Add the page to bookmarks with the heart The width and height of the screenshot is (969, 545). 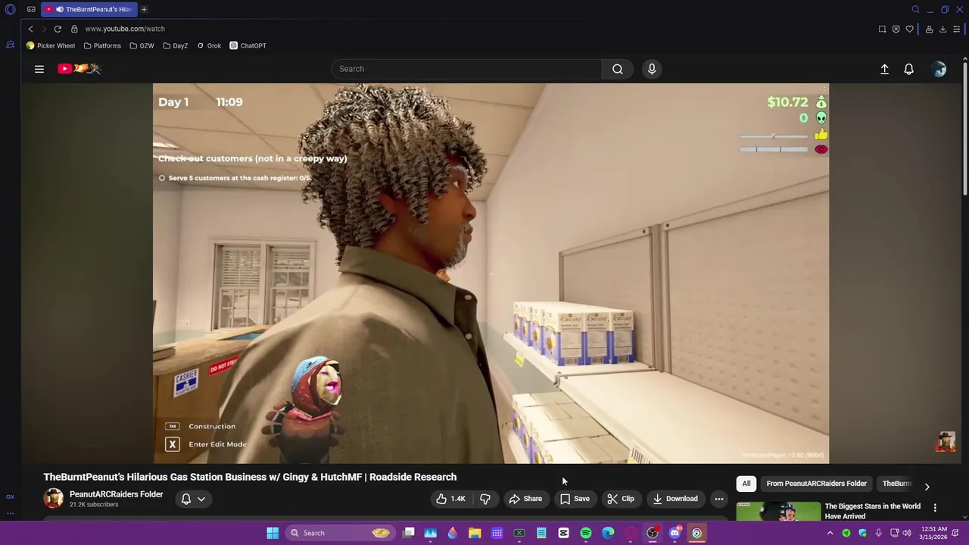coord(909,29)
